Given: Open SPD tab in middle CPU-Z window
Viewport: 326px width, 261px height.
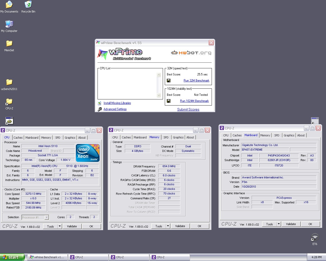Looking at the screenshot, I should coord(166,137).
